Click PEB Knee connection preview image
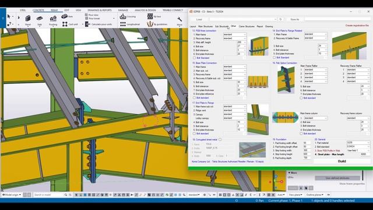The height and width of the screenshot is (210, 373). 258,45
